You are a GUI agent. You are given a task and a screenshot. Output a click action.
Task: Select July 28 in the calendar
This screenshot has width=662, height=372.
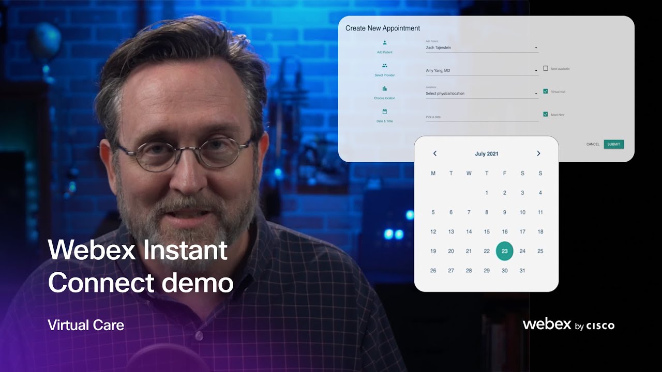coord(469,271)
